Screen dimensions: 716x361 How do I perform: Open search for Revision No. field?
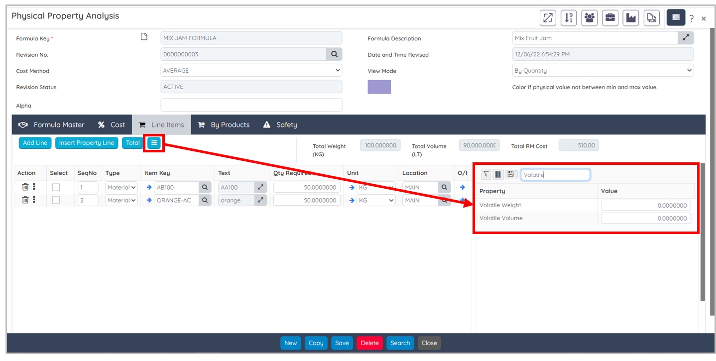click(x=334, y=54)
